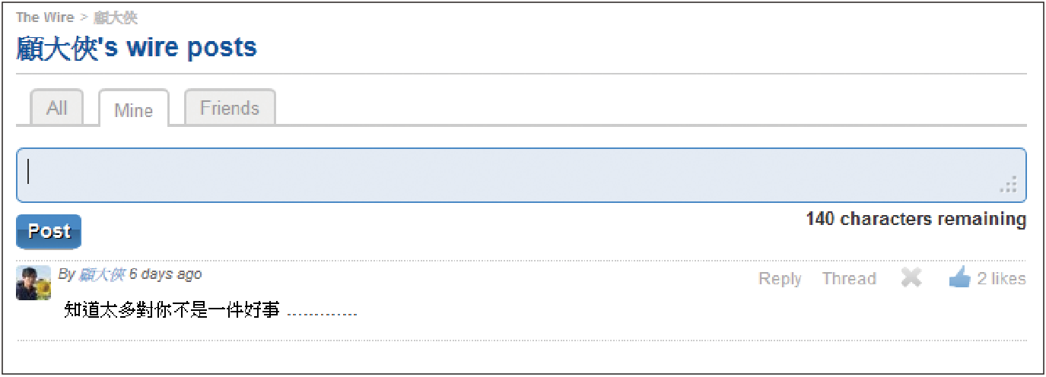Click the '140 characters remaining' counter

pyautogui.click(x=916, y=219)
